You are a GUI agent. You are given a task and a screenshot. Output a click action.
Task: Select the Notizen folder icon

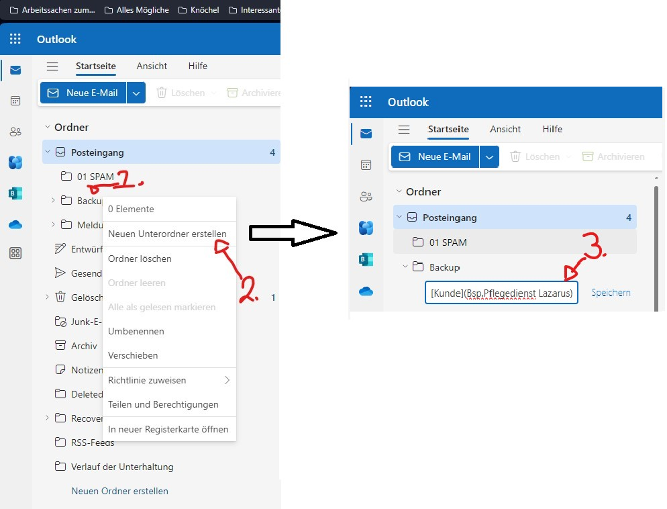60,370
